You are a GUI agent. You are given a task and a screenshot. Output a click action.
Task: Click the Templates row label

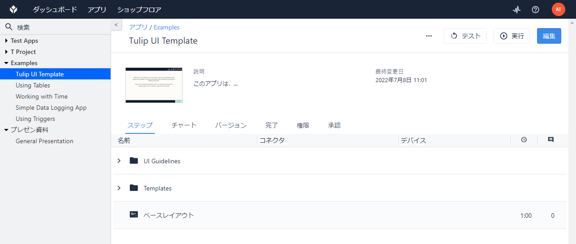(158, 188)
